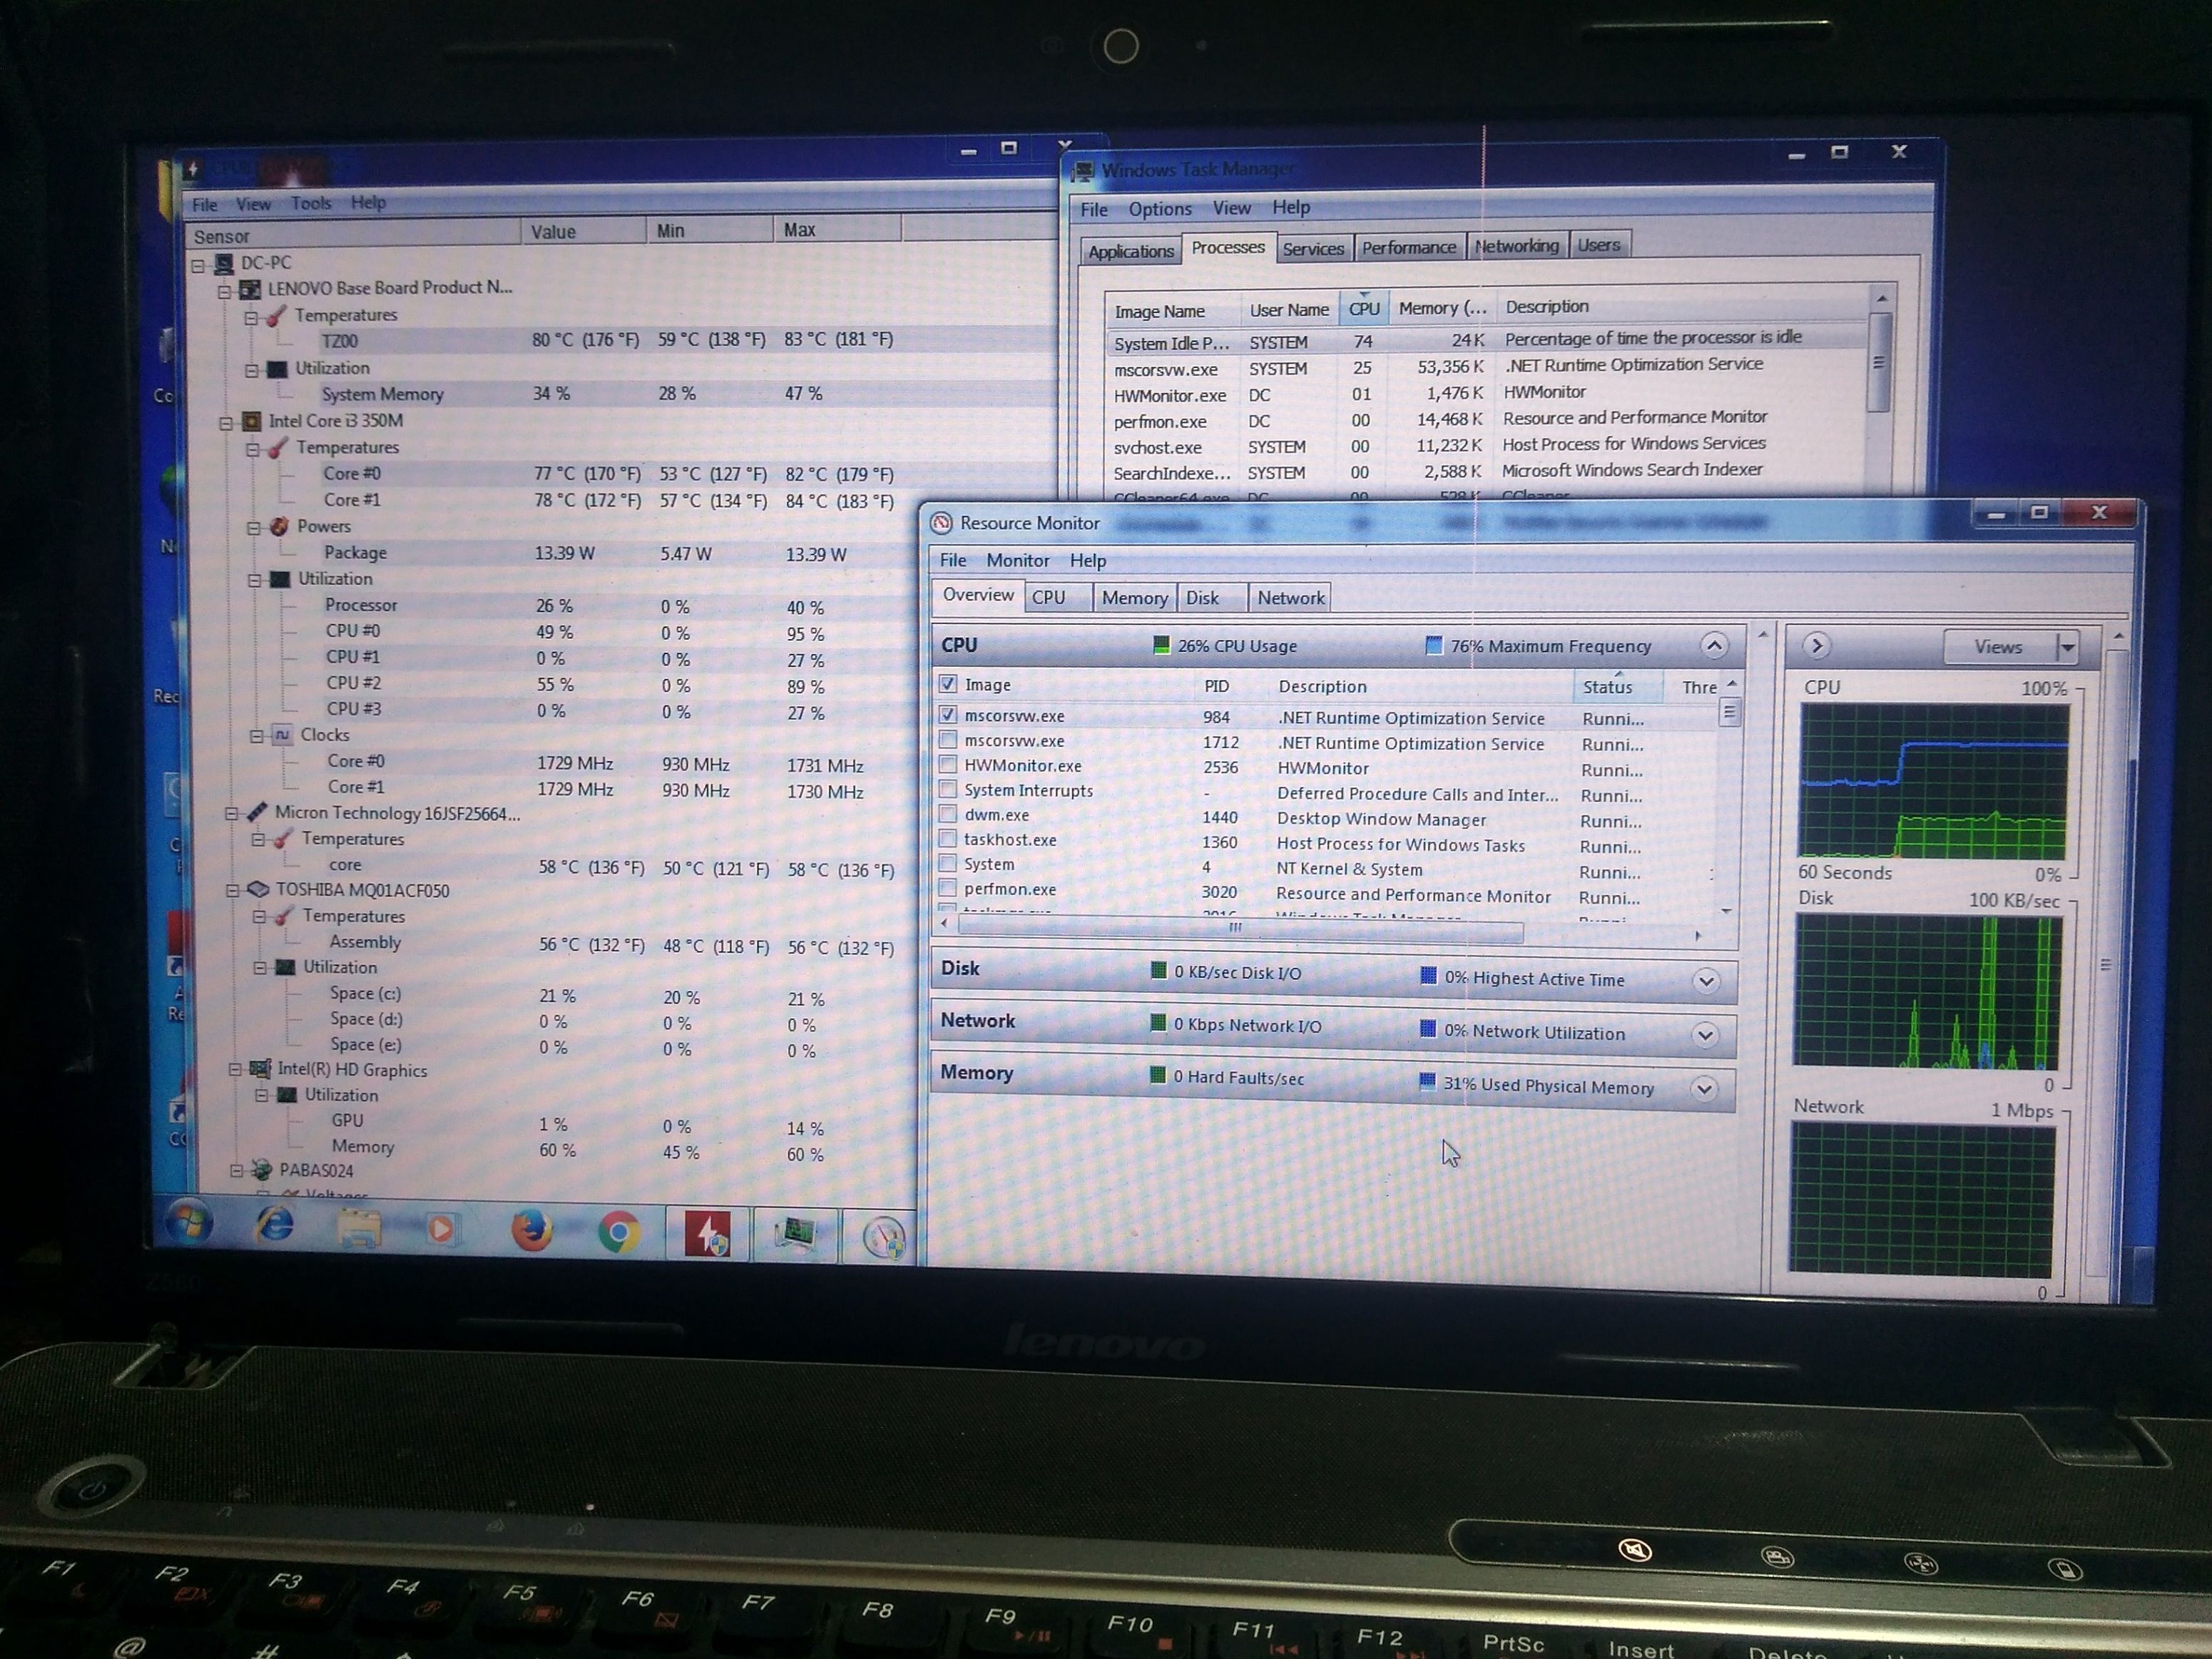Click the HWMonitor Value column header
Viewport: 2212px width, 1659px height.
(583, 232)
